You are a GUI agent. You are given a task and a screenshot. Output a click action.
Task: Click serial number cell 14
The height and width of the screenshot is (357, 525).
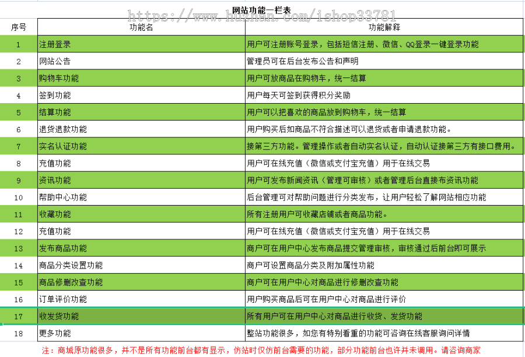(x=19, y=265)
